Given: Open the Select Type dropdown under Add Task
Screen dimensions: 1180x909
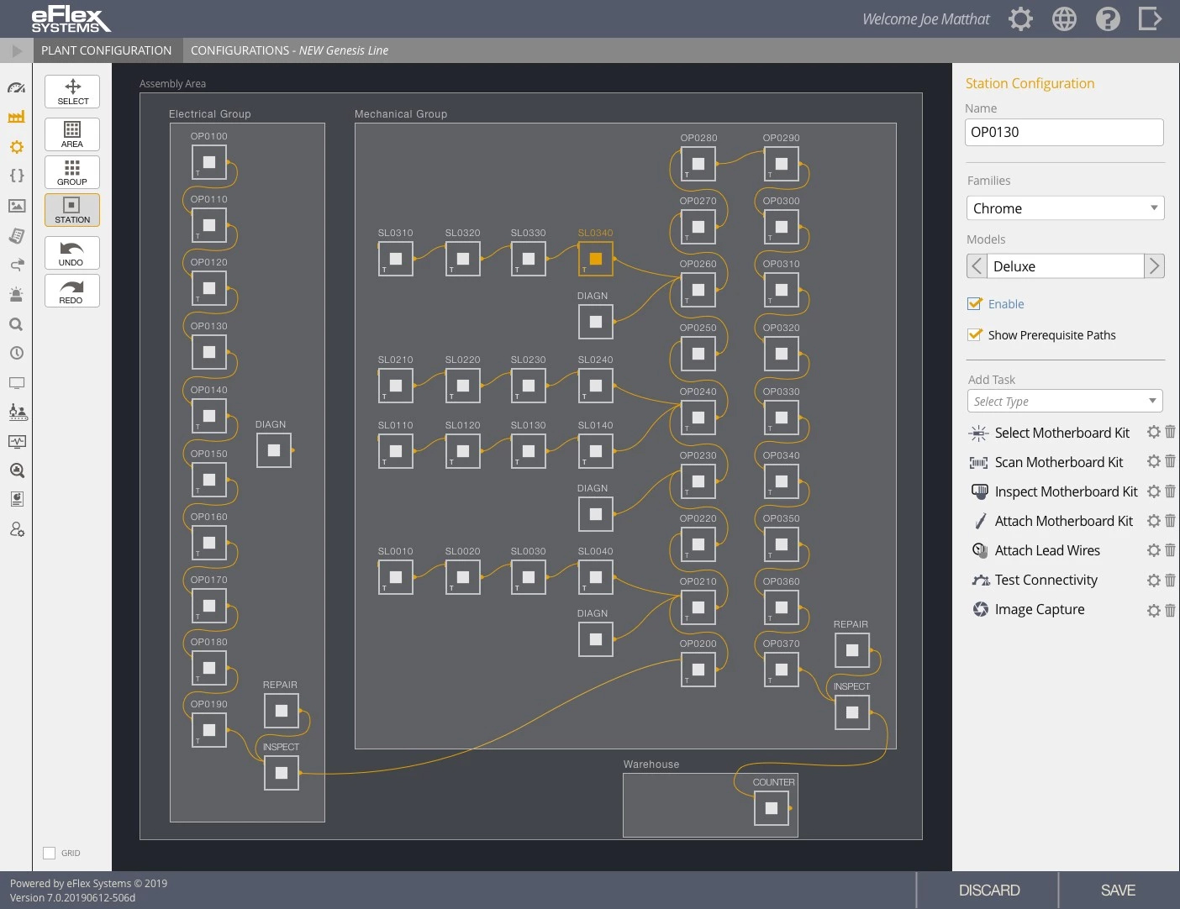Looking at the screenshot, I should click(1065, 401).
